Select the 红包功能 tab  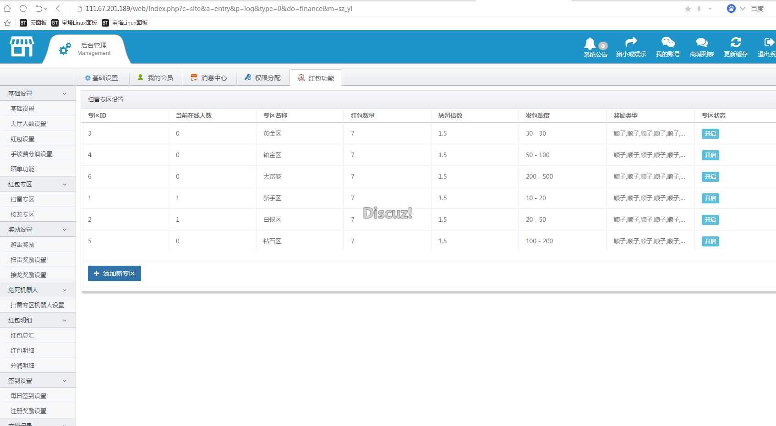[x=316, y=78]
